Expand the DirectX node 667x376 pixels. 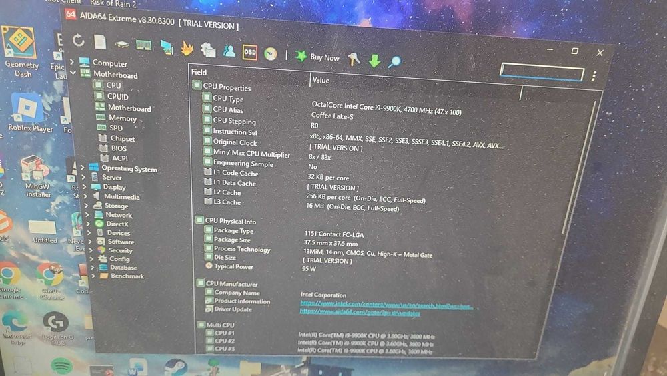click(x=88, y=224)
